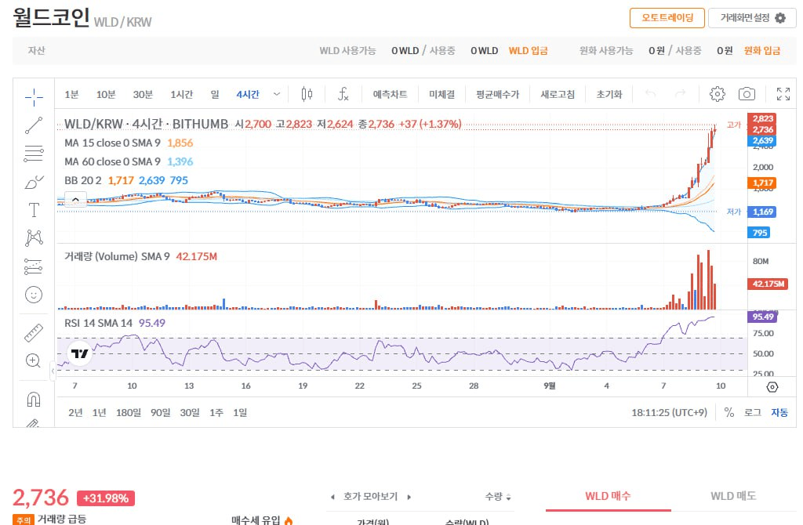The height and width of the screenshot is (525, 803).
Task: Set chart range to 30일
Action: [190, 412]
